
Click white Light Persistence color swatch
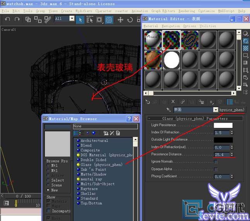(223, 125)
